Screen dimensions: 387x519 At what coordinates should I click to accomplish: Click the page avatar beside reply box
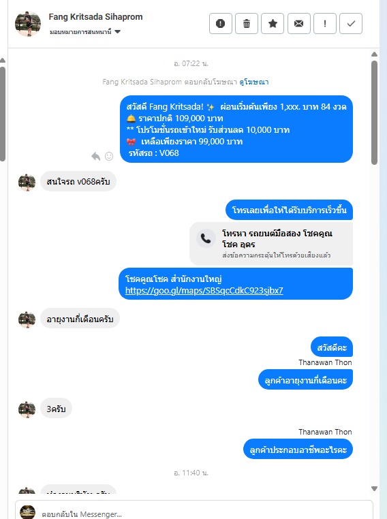[x=27, y=512]
